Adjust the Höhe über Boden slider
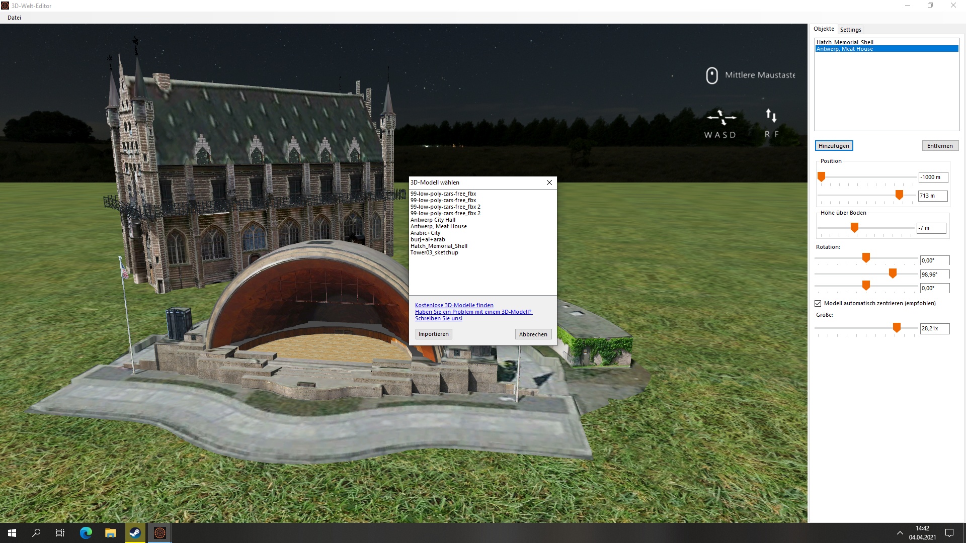966x543 pixels. 854,228
